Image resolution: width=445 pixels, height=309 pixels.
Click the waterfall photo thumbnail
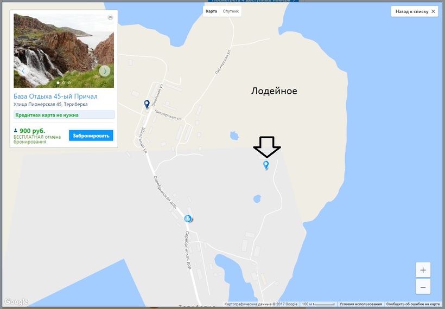(x=64, y=51)
